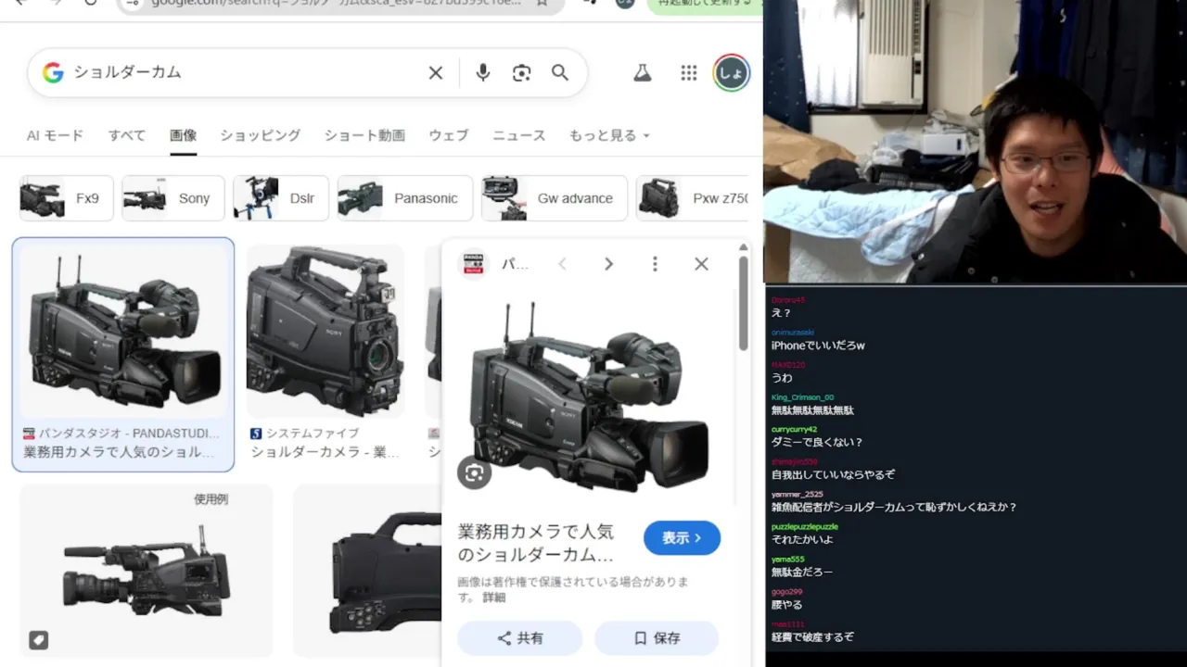Image resolution: width=1187 pixels, height=667 pixels.
Task: Click the chat message ダミーで良くない？
Action: tap(817, 442)
